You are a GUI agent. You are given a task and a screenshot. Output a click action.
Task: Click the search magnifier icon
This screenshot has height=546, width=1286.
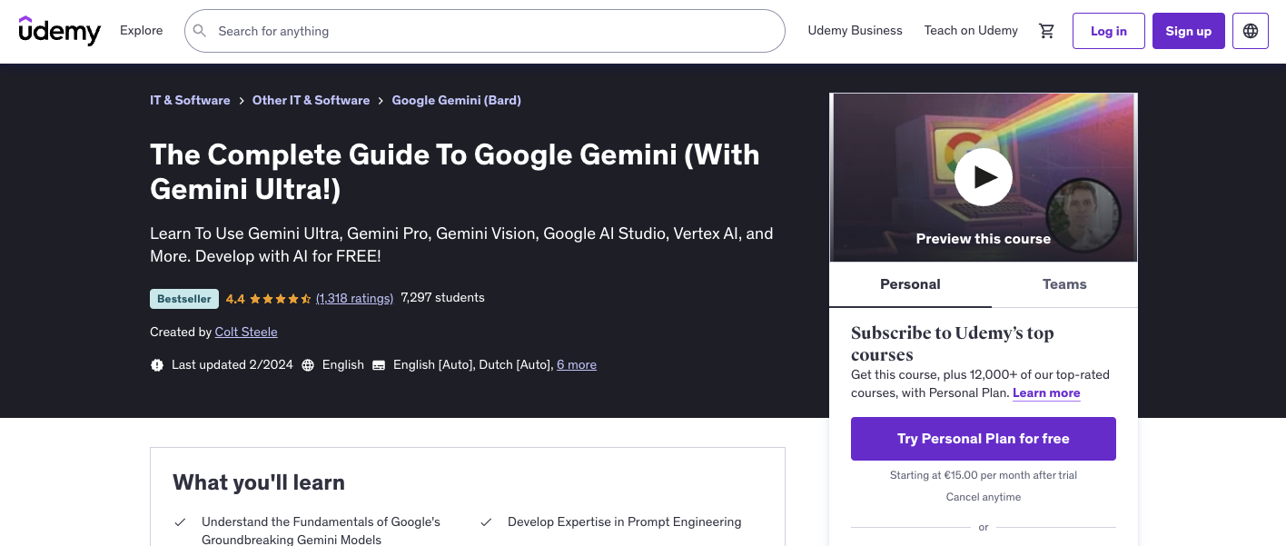click(200, 30)
